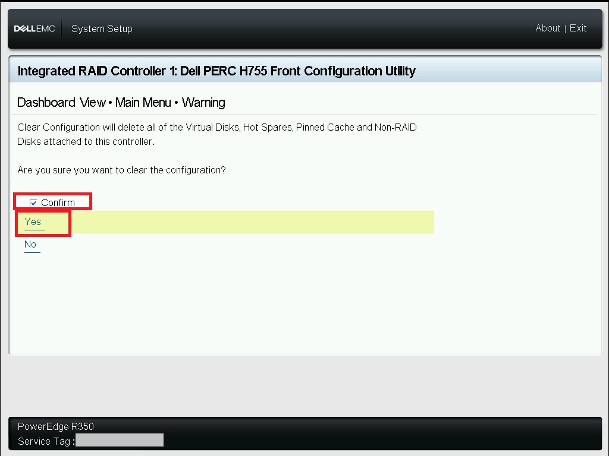This screenshot has width=609, height=456.
Task: Click the Service Tag label
Action: (46, 441)
